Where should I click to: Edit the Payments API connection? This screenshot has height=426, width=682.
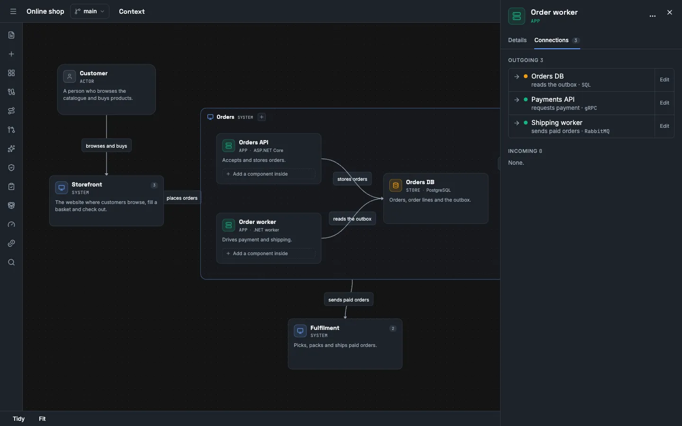[664, 103]
